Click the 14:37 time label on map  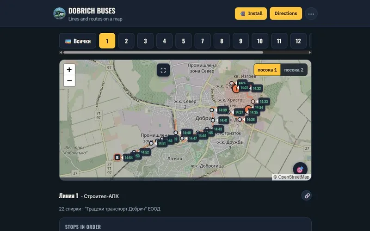(239, 112)
